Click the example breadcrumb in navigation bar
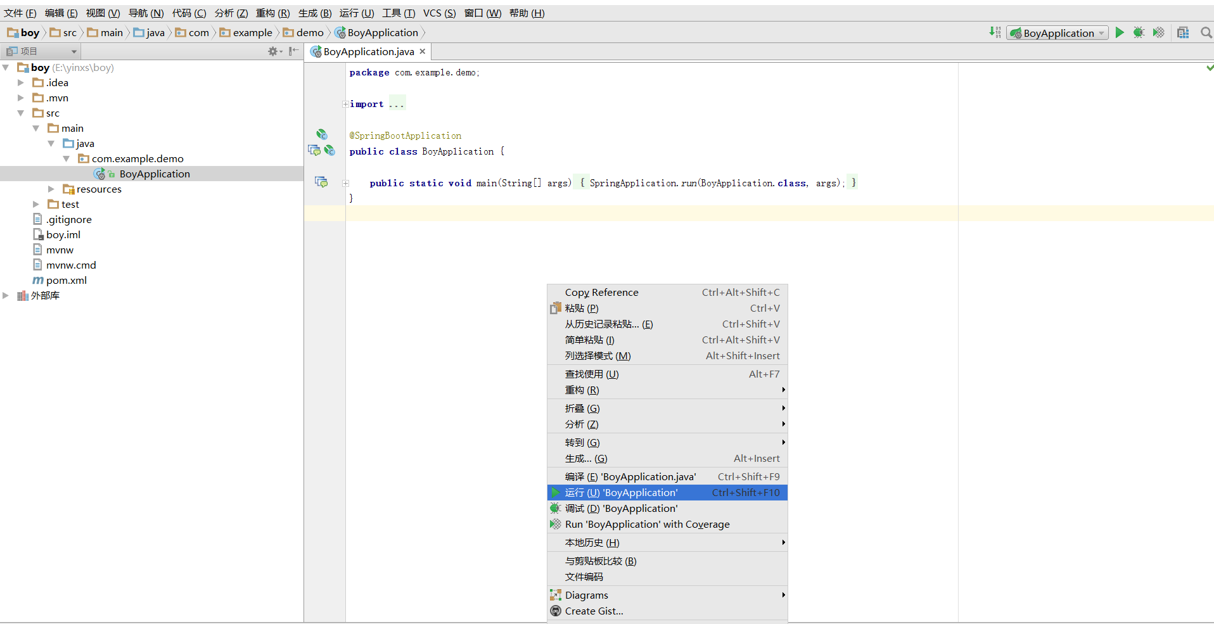Image resolution: width=1214 pixels, height=624 pixels. pos(246,32)
